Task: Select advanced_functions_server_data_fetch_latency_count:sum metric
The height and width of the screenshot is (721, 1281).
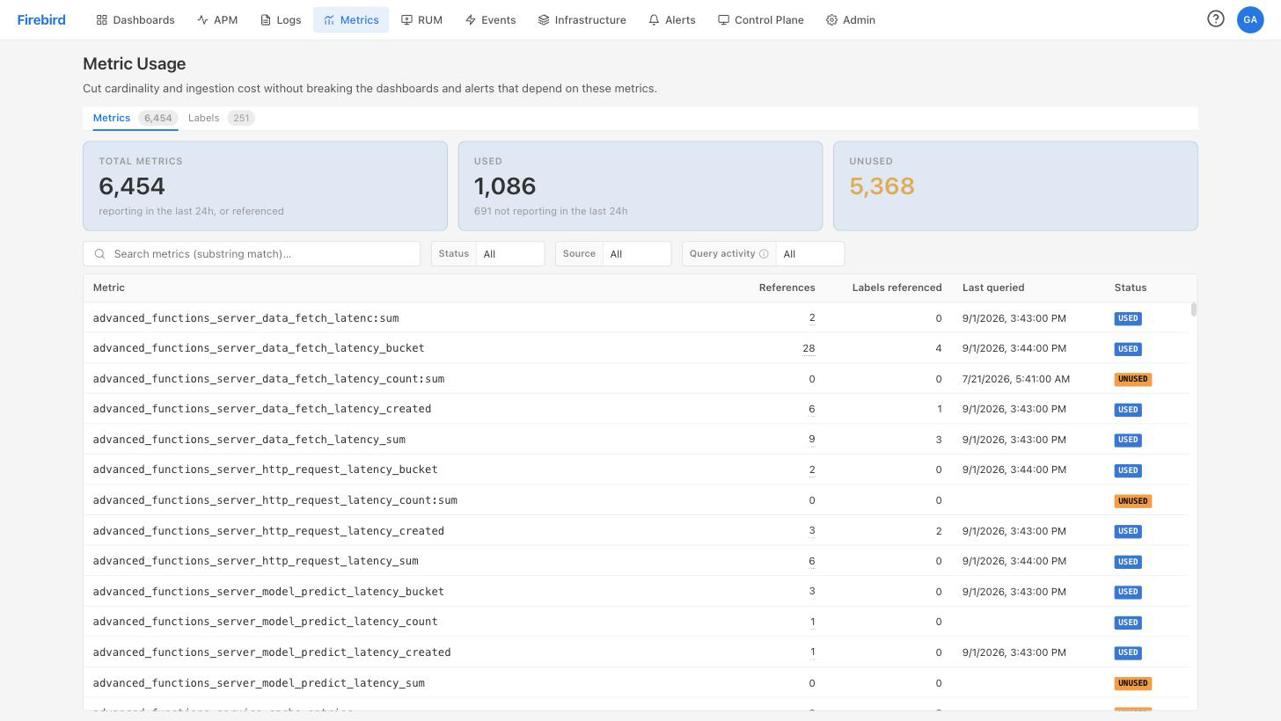Action: click(268, 379)
